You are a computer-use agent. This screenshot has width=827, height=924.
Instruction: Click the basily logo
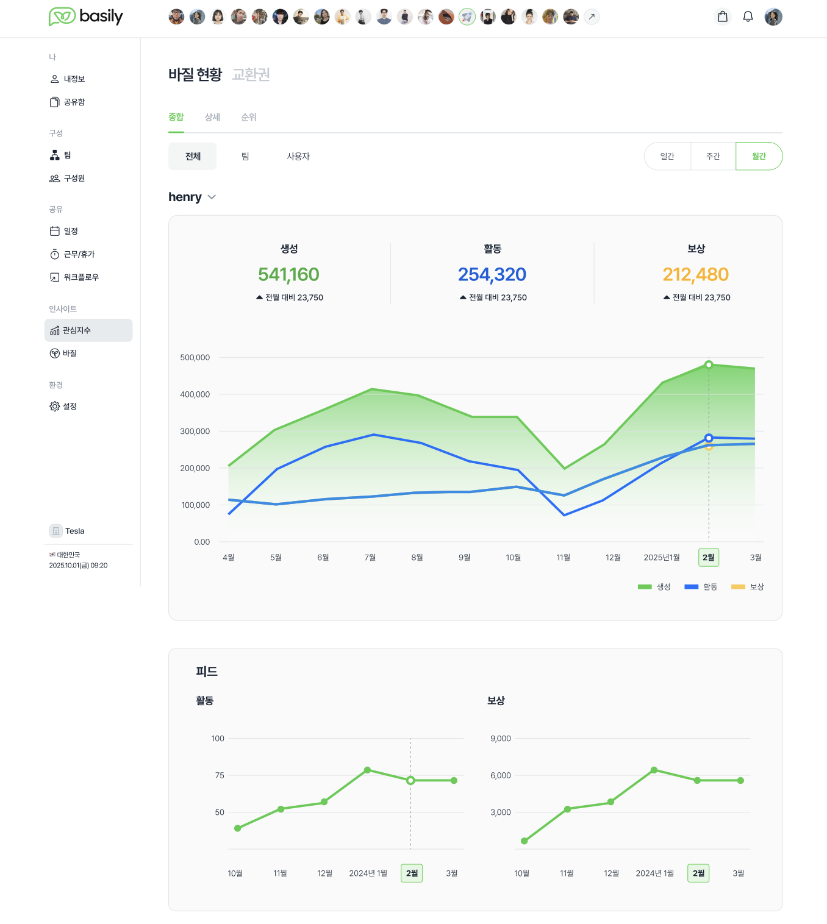86,16
